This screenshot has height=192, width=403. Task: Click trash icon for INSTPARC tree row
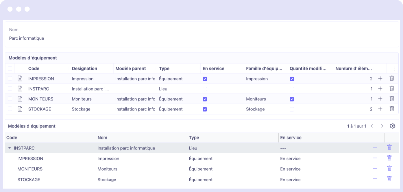(389, 147)
